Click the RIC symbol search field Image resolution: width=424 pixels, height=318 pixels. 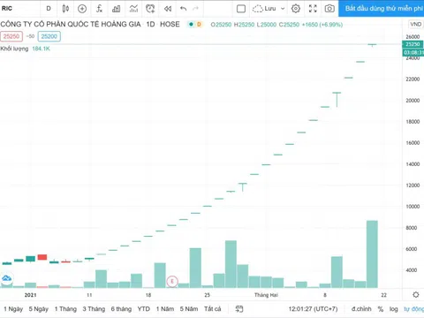click(19, 9)
